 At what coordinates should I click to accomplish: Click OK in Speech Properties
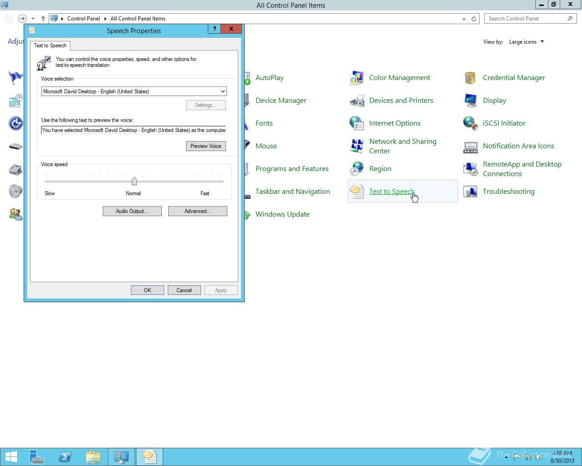tap(147, 290)
